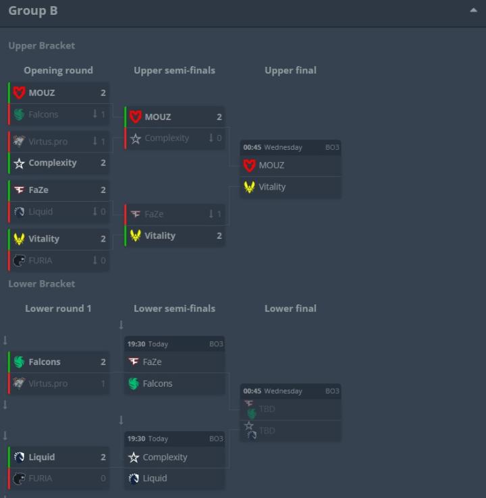Click the Complexity star logo in opening round
Screen dimensions: 486x498
tap(19, 163)
